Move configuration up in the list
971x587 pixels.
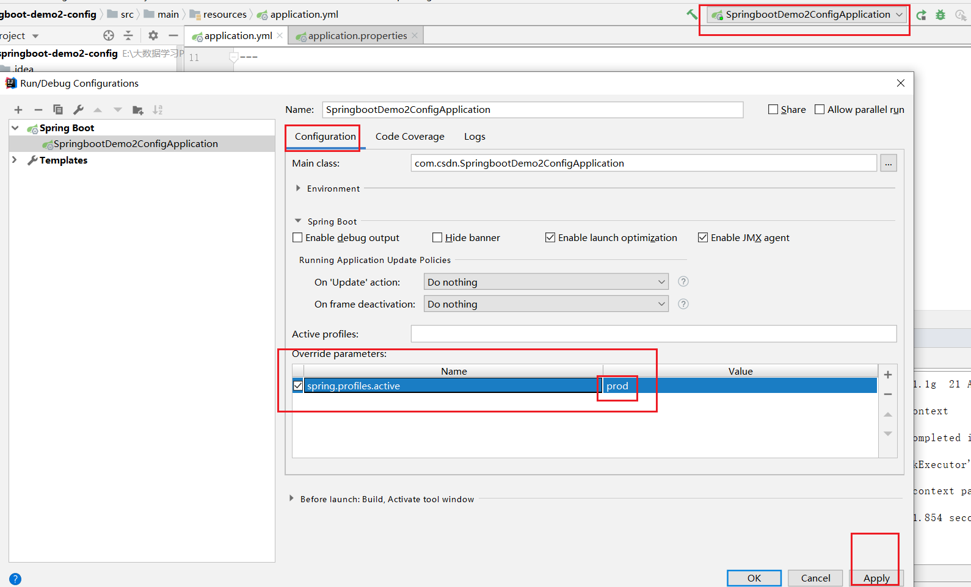tap(98, 110)
